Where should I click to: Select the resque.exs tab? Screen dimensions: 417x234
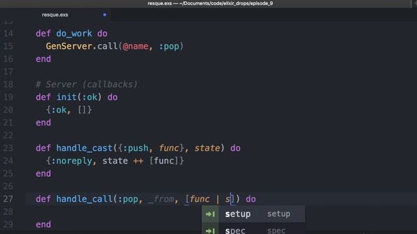point(55,14)
